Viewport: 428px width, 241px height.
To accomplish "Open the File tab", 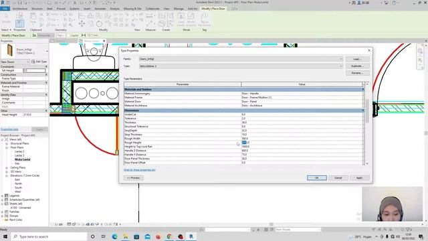I will click(5, 9).
